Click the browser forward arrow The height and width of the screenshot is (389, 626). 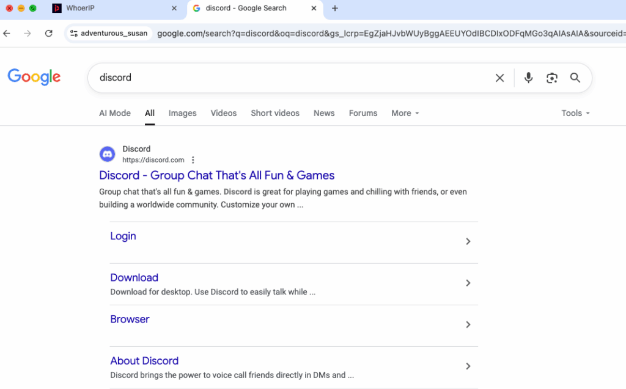(x=27, y=34)
